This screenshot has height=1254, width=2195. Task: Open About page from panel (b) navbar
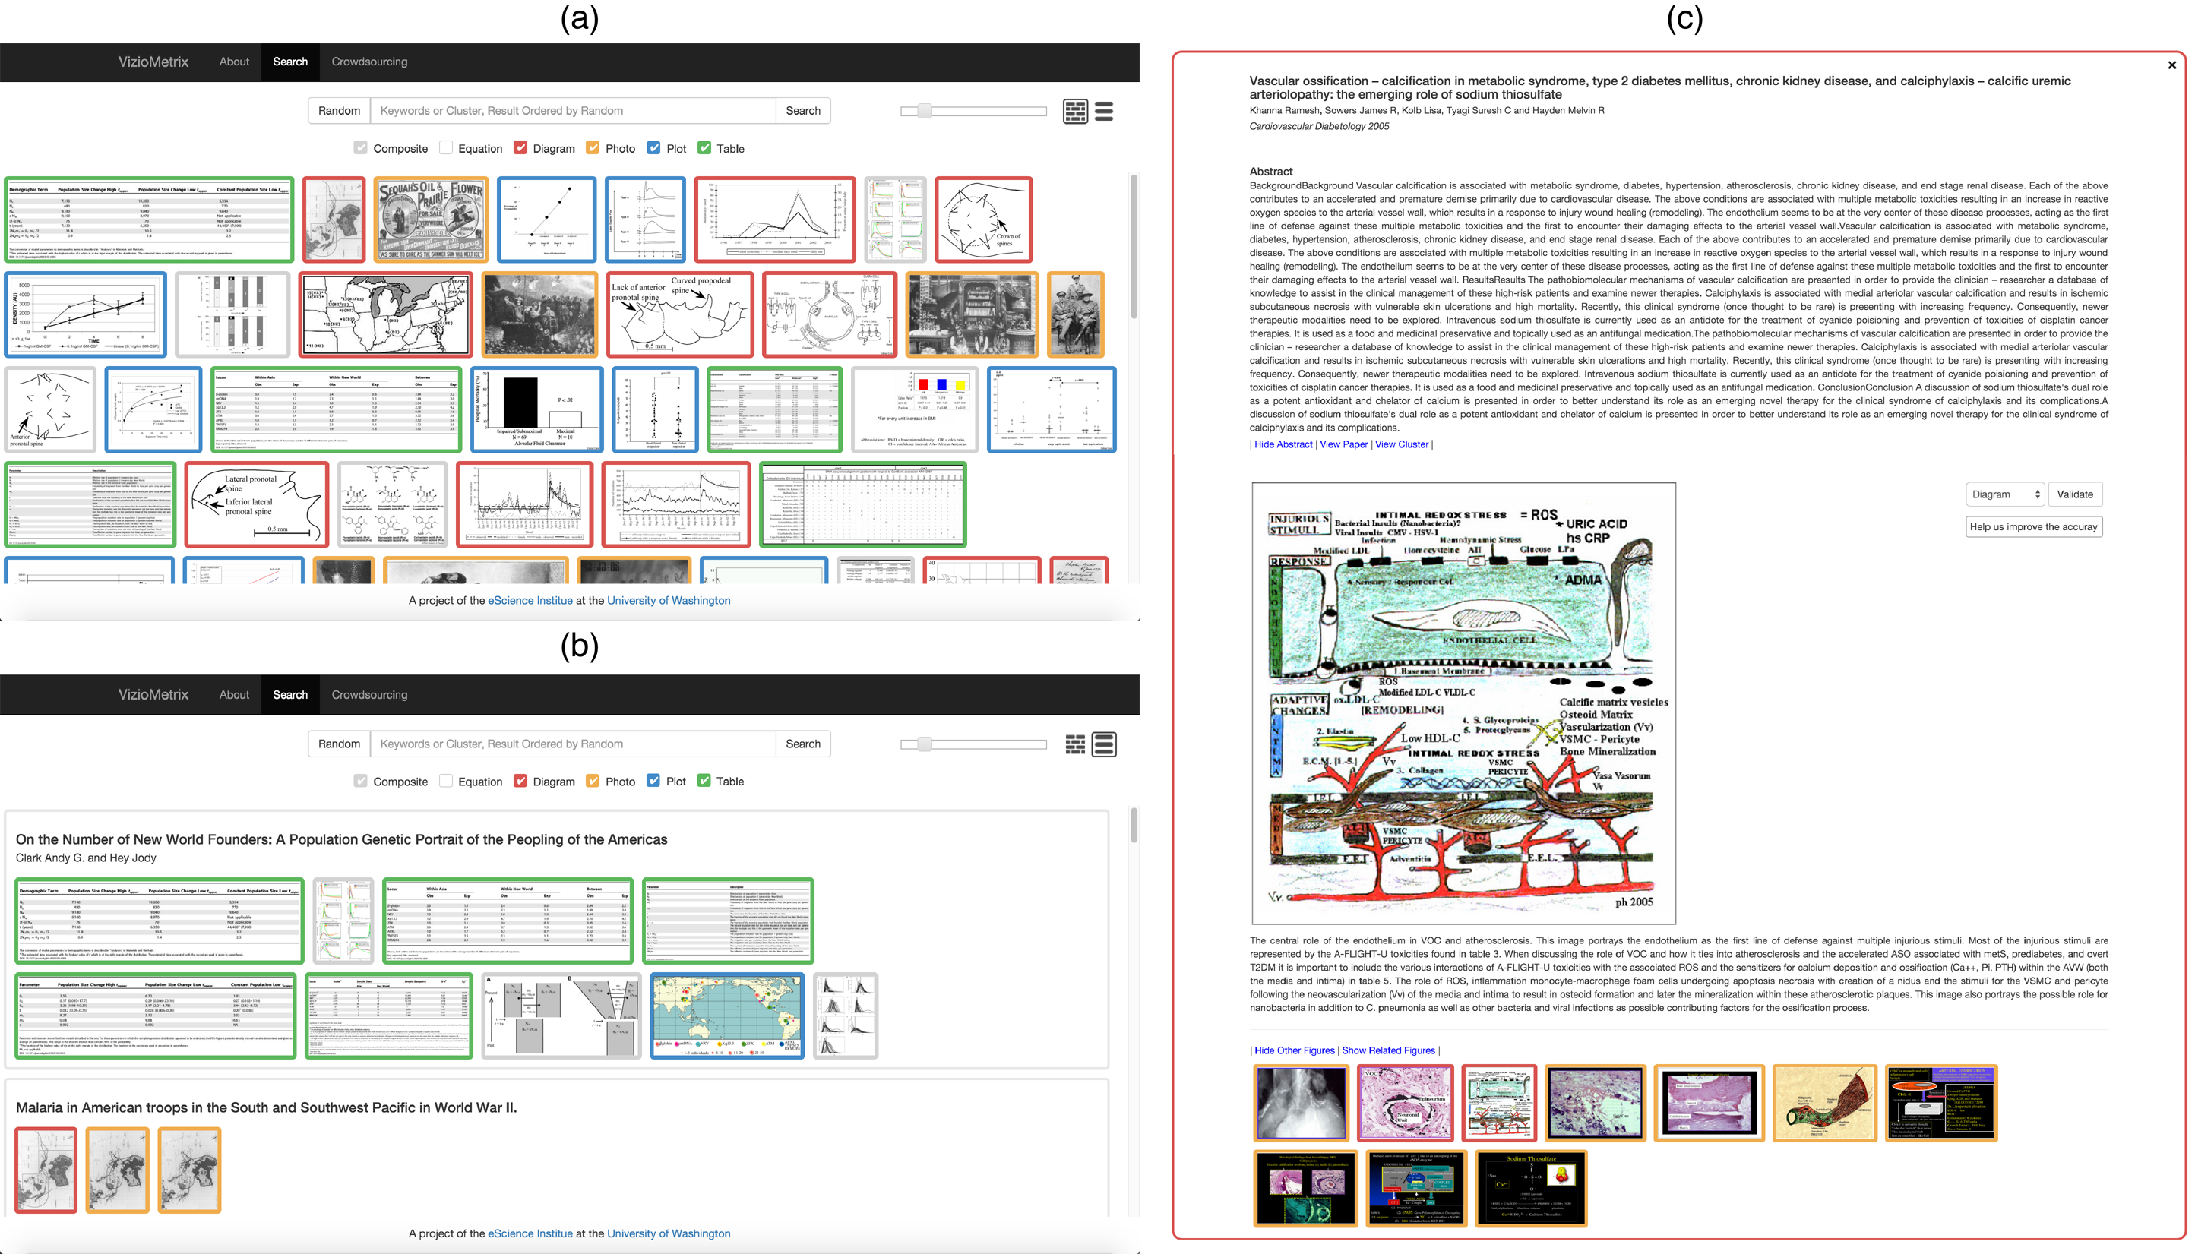pyautogui.click(x=233, y=695)
